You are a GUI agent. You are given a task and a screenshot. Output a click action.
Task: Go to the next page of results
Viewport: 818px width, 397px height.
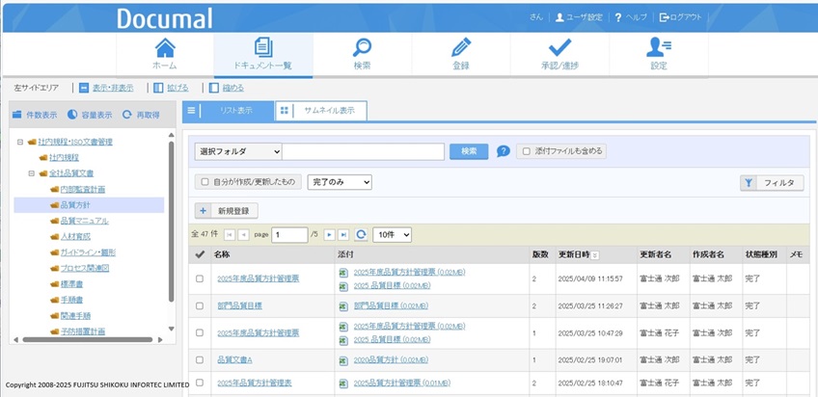(x=329, y=235)
